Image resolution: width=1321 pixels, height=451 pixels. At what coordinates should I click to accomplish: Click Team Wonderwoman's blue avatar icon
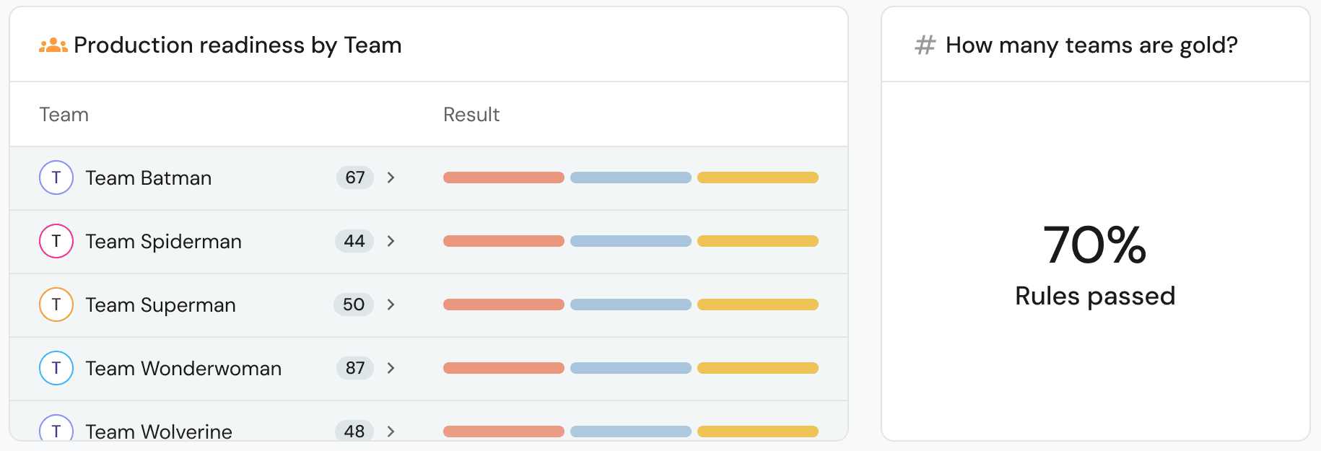pos(56,368)
